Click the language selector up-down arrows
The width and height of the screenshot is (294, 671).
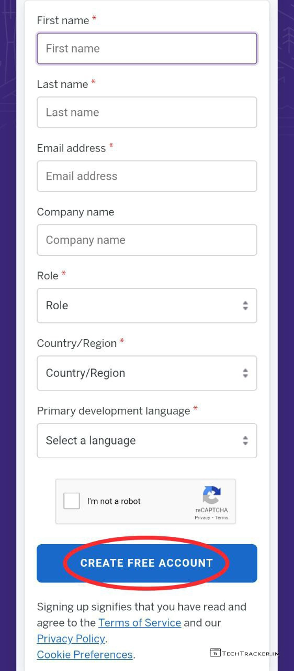click(x=245, y=441)
